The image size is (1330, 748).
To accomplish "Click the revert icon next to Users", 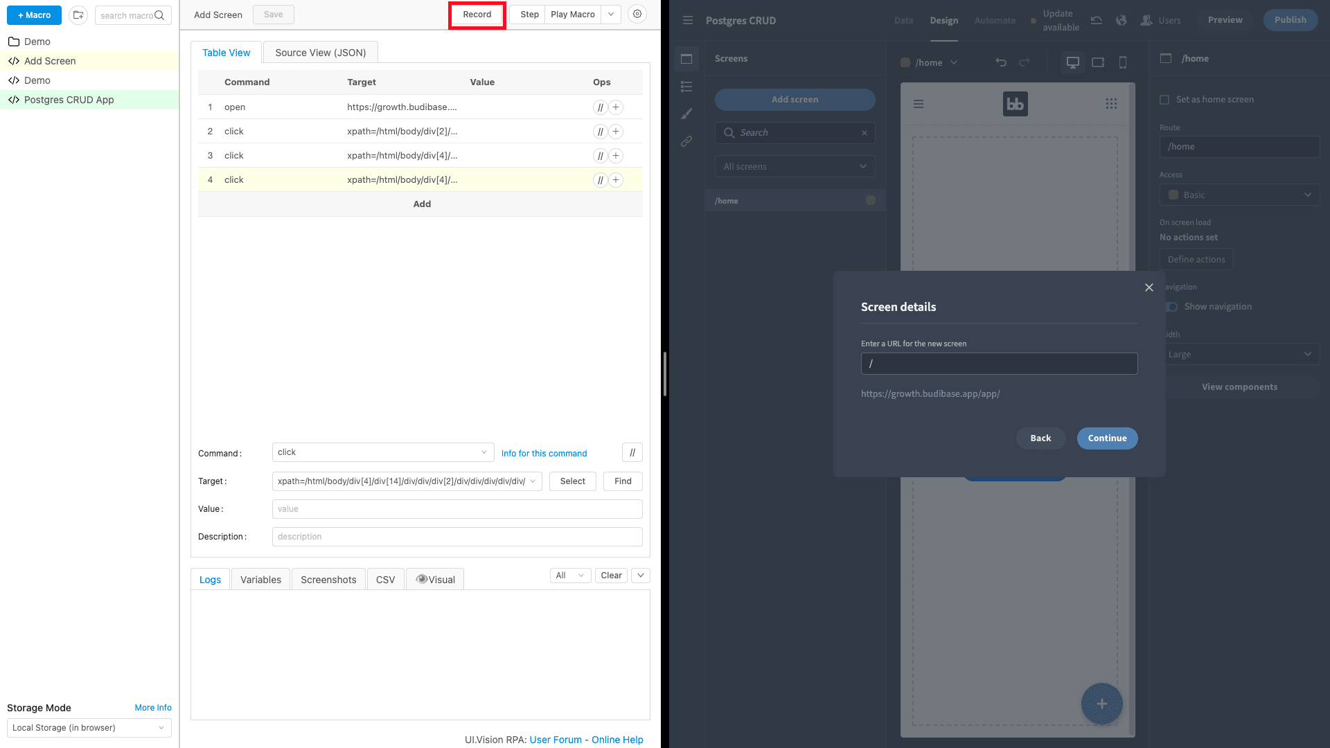I will (x=1097, y=20).
